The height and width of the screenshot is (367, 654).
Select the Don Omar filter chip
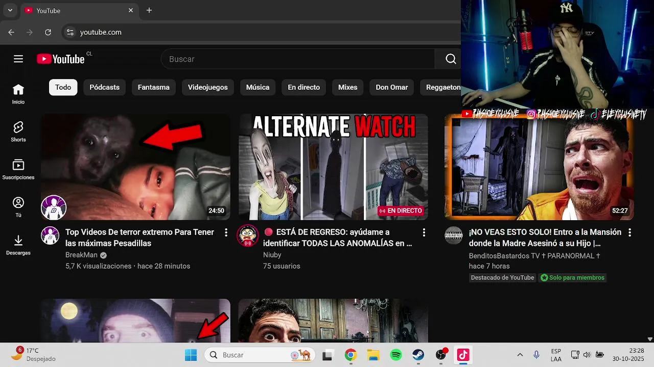pos(392,87)
